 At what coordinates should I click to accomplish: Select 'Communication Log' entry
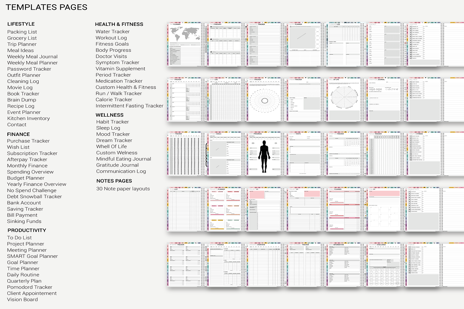point(121,171)
